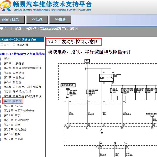Open 第6章 诊断概述、起点和编程
Image resolution: width=157 pixels, height=157 pixels.
[x=23, y=87]
